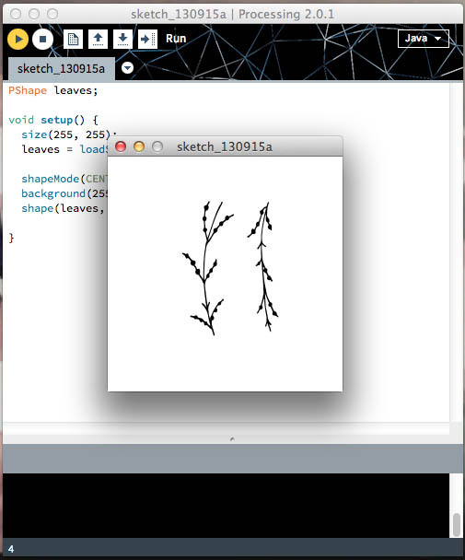Click inside the black console area

tap(226, 506)
